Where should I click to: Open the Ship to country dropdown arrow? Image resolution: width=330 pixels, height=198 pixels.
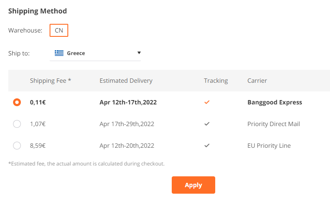click(x=139, y=53)
